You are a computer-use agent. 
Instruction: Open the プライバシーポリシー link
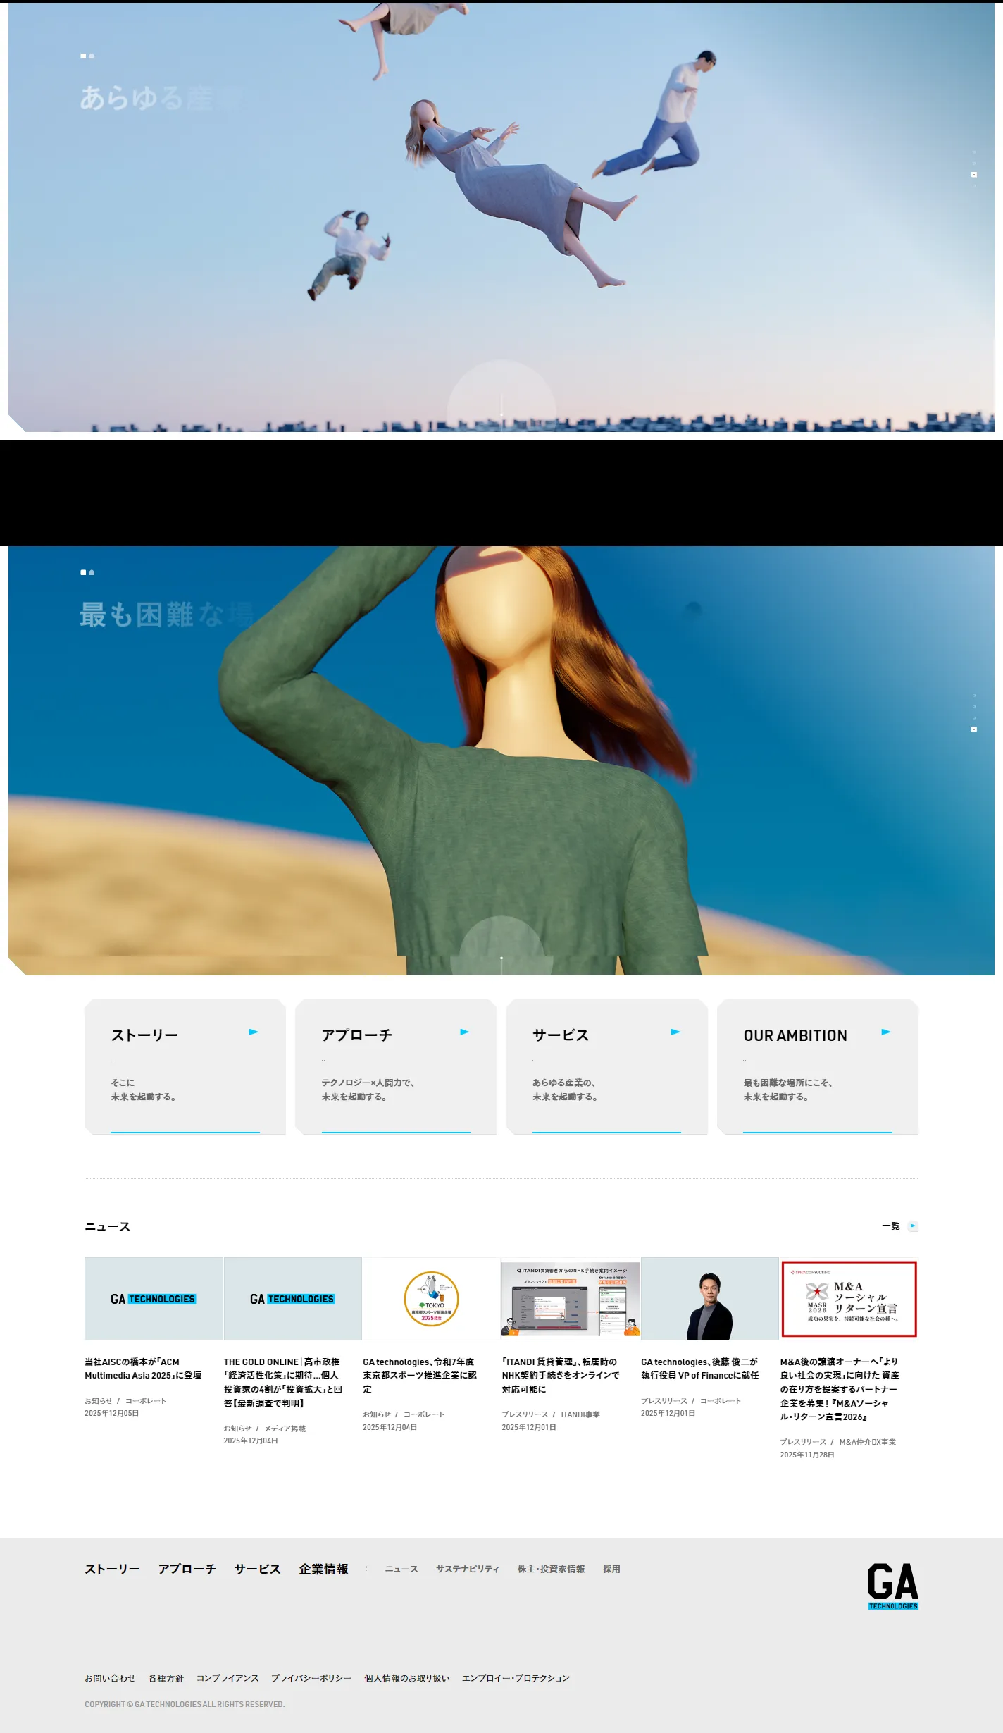pyautogui.click(x=311, y=1678)
